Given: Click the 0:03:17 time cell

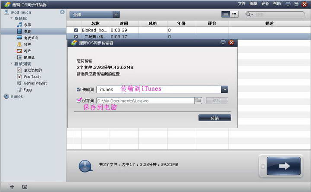Looking at the screenshot, I should [119, 37].
